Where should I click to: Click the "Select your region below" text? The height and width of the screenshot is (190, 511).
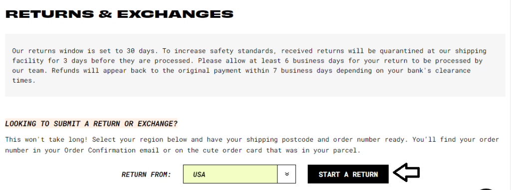[140, 140]
